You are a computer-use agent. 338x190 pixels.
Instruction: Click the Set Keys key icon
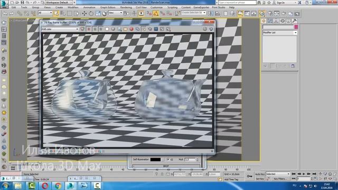[x=249, y=176]
